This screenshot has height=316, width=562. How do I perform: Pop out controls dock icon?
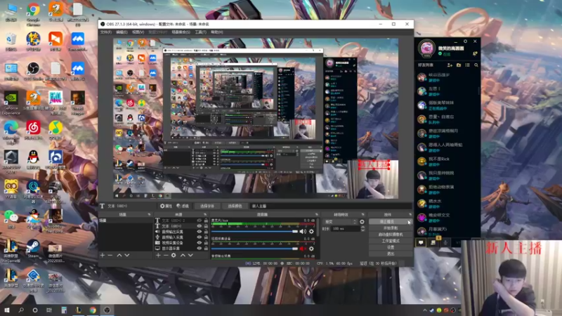tap(410, 215)
